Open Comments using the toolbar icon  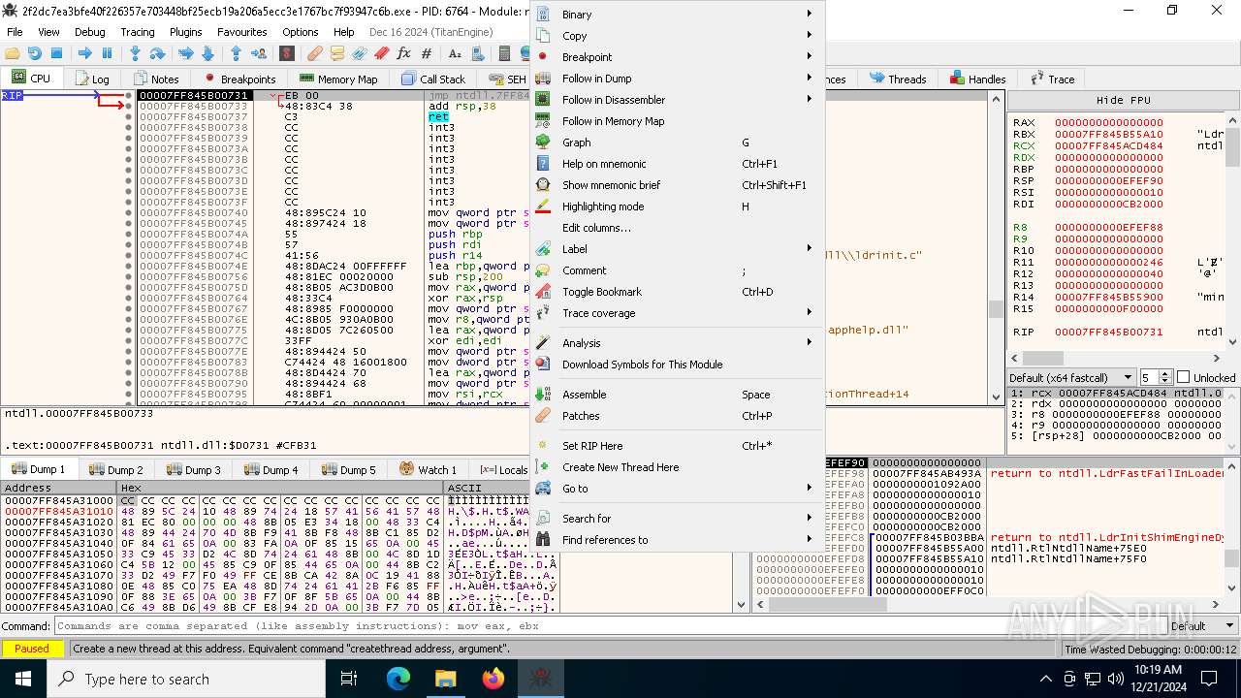pyautogui.click(x=337, y=53)
